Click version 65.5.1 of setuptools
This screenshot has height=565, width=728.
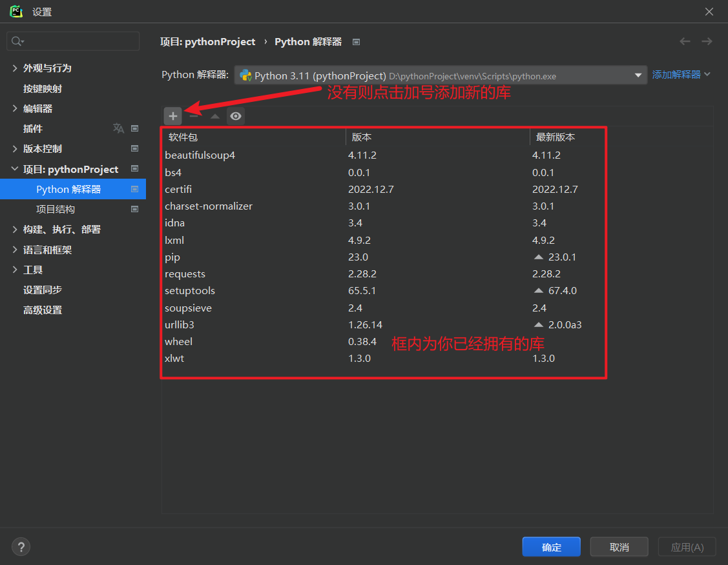coord(362,291)
